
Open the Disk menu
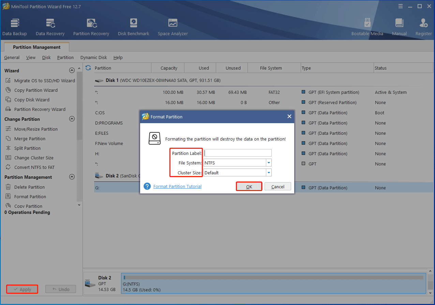[x=46, y=57]
